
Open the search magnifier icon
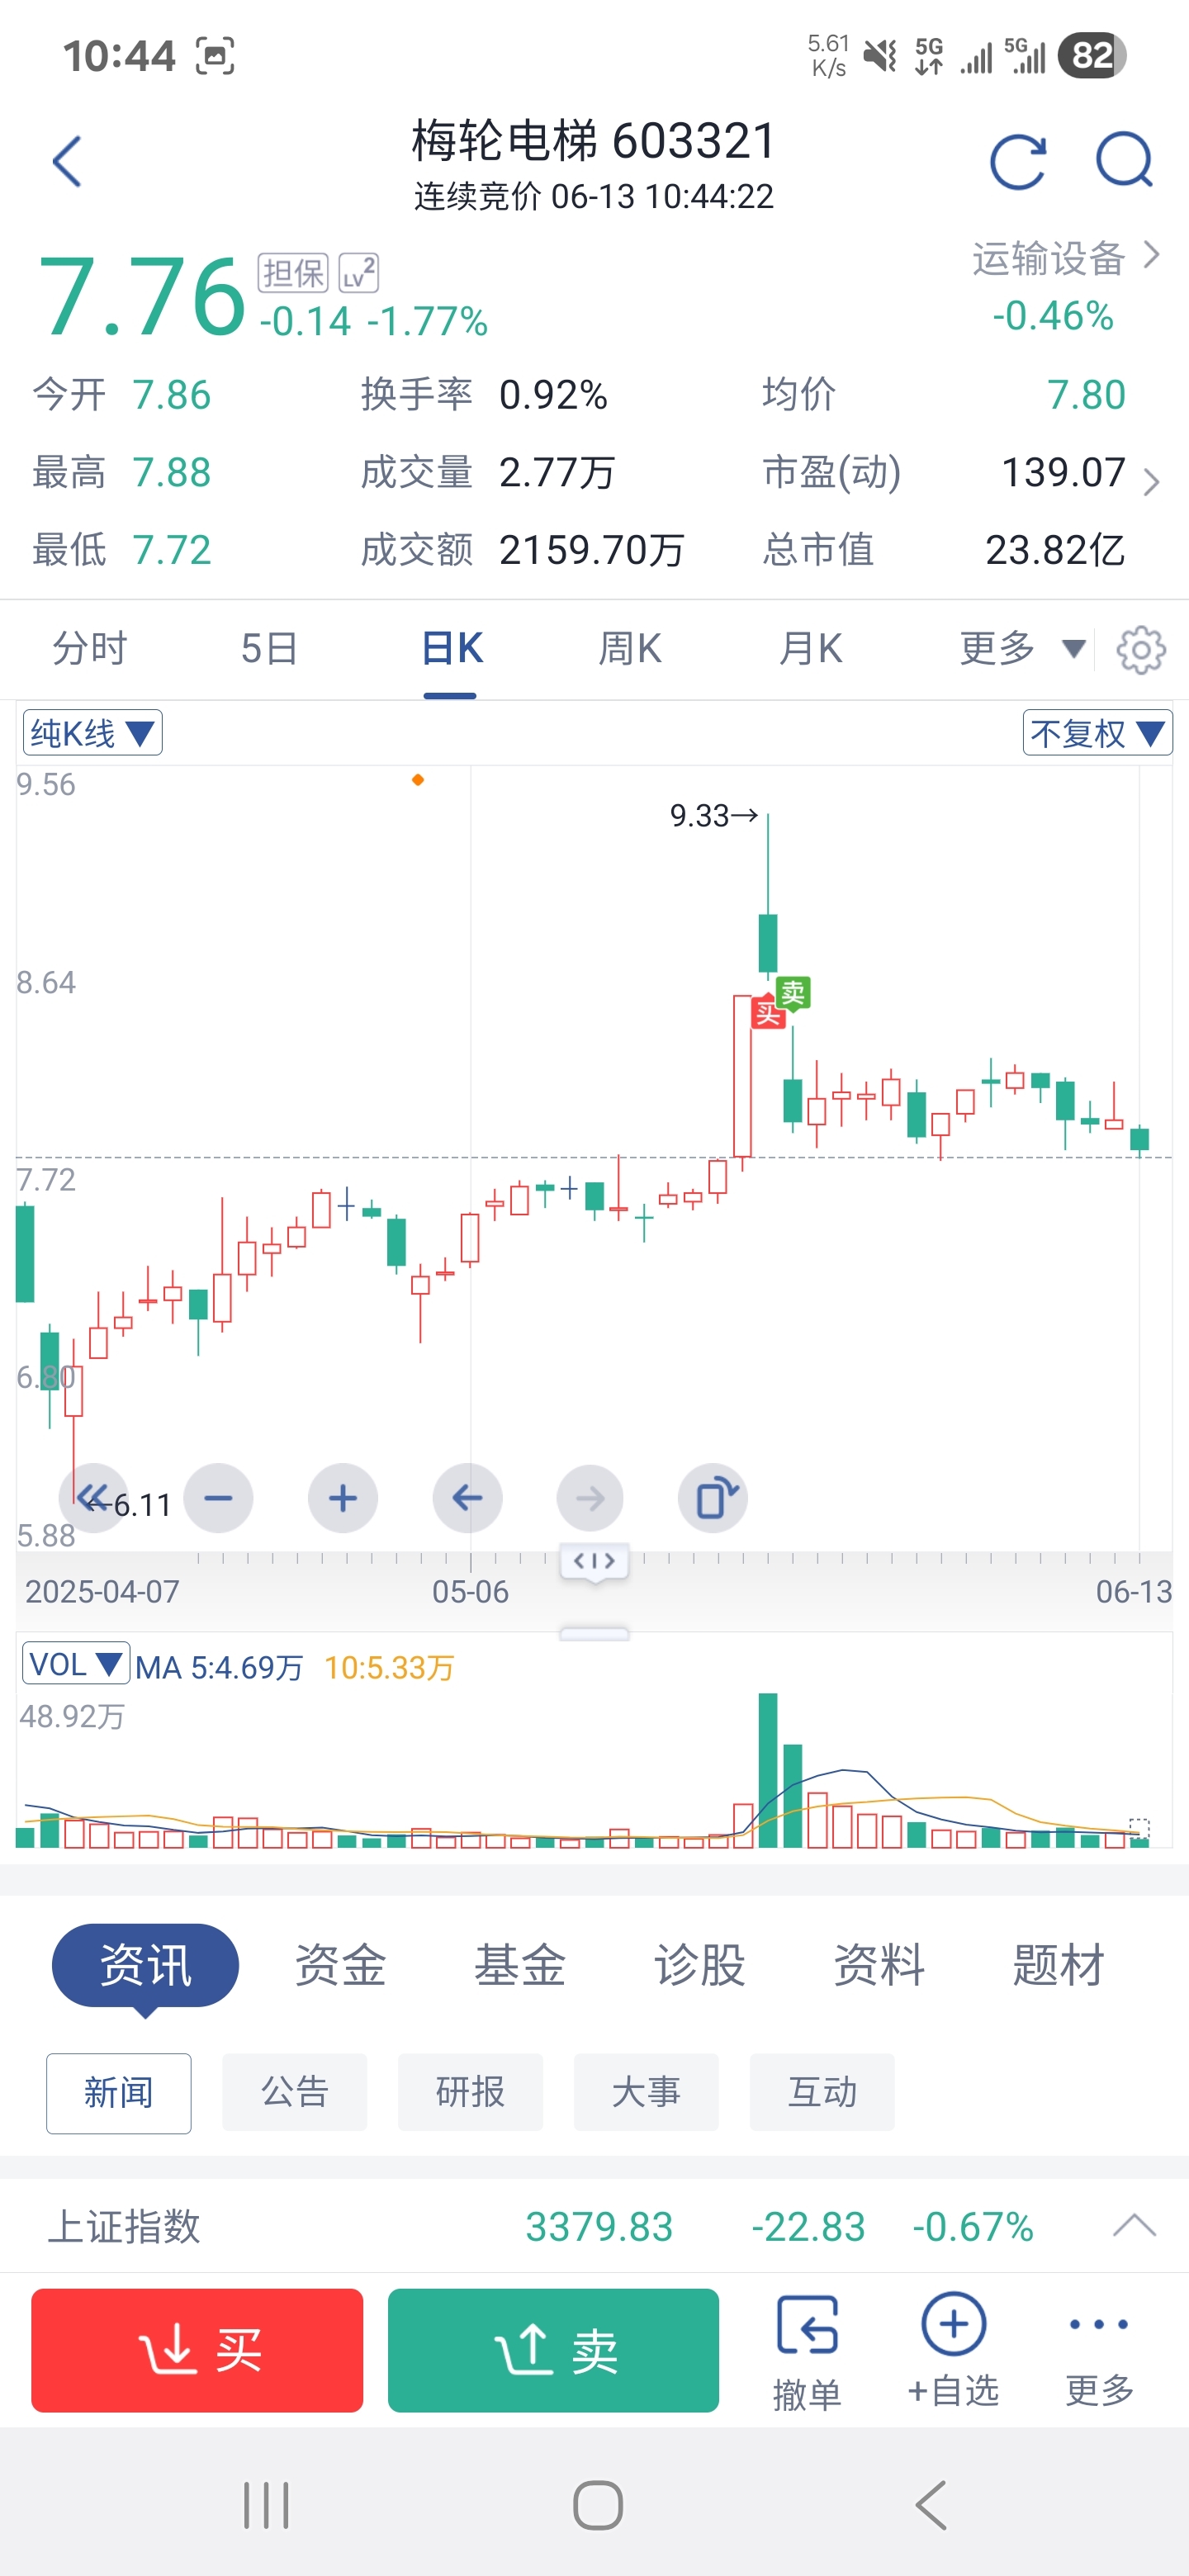1125,160
